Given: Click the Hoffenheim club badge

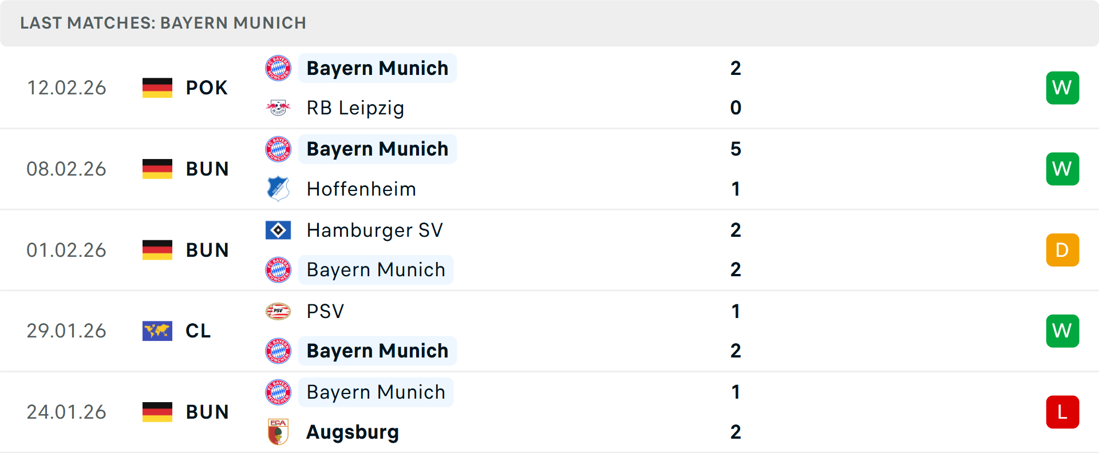Looking at the screenshot, I should point(278,189).
